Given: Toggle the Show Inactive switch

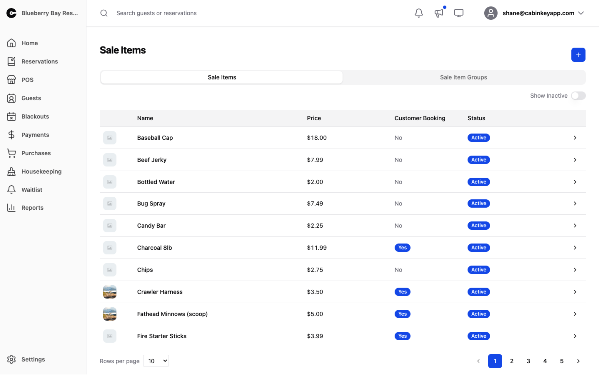Looking at the screenshot, I should 578,96.
